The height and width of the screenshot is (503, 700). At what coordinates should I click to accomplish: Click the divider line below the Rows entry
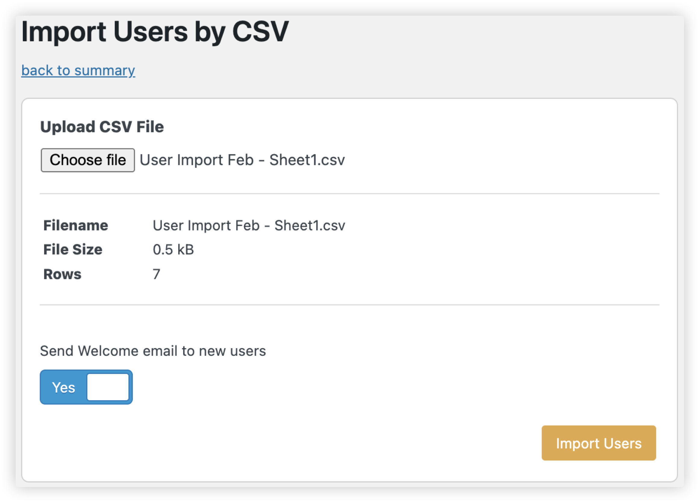349,305
